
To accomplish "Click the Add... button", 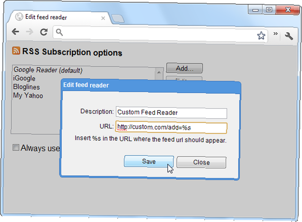I will (x=184, y=68).
